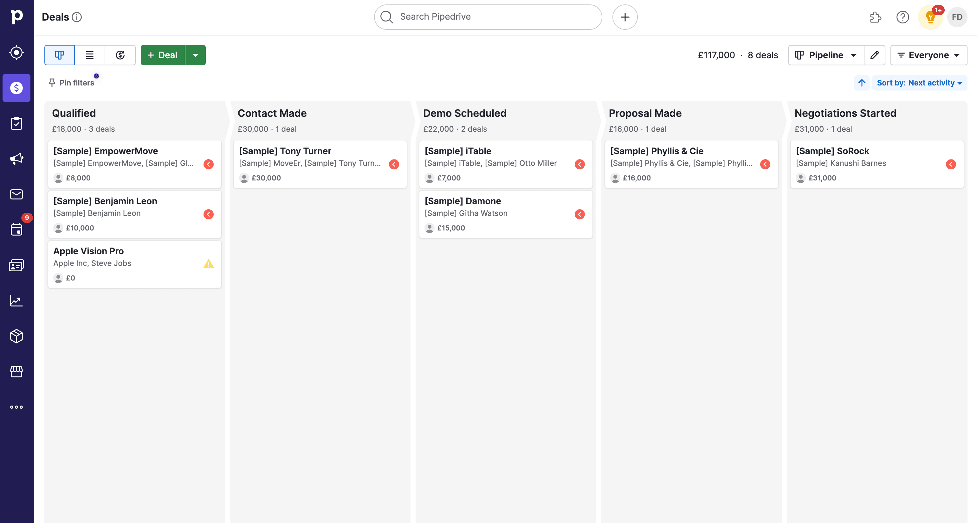Open the More menu in the sidebar

tap(16, 407)
